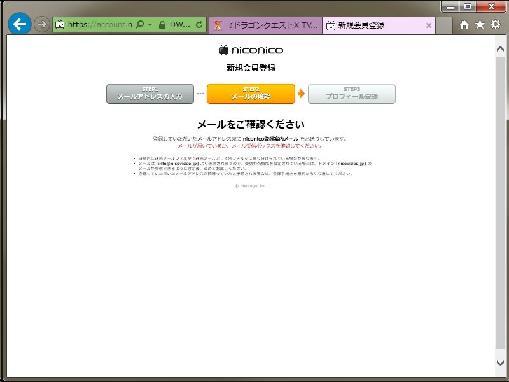The height and width of the screenshot is (382, 509).
Task: Open Favorites with the star icon
Action: point(480,24)
